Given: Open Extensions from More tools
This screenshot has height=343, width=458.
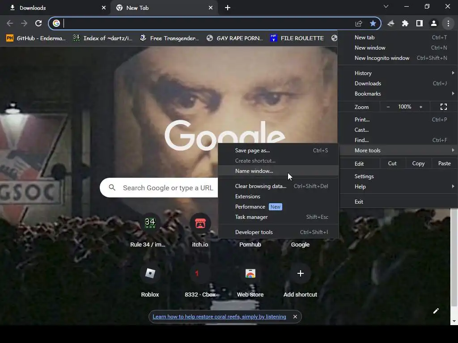Looking at the screenshot, I should pos(278,197).
